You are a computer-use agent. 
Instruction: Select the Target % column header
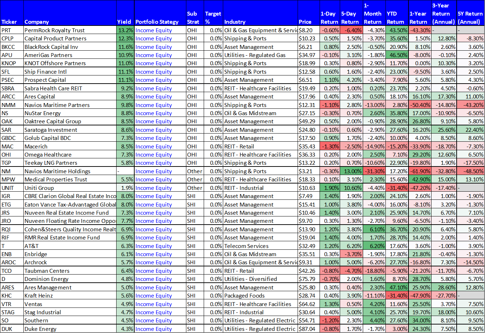coord(214,13)
